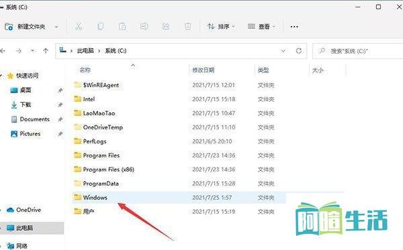403x250 pixels.
Task: Open the View (查看) dropdown
Action: point(261,26)
